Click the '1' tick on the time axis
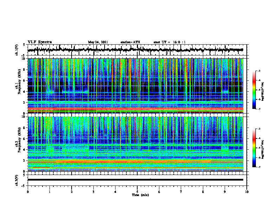278x215 pixels. (x=49, y=192)
